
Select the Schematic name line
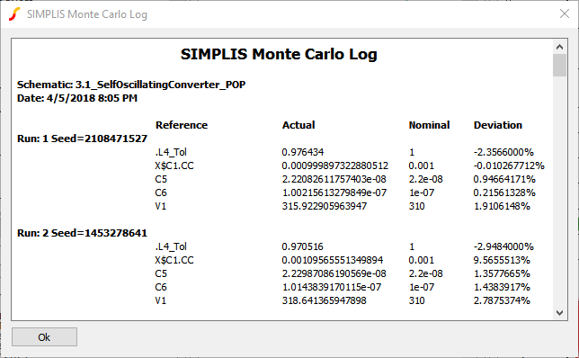pos(131,85)
